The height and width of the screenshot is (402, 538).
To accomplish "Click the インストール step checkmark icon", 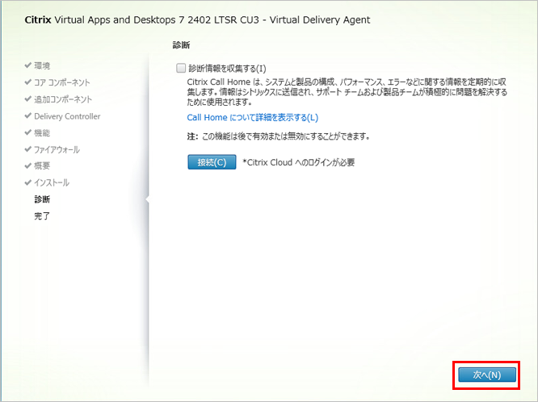I will [x=28, y=183].
